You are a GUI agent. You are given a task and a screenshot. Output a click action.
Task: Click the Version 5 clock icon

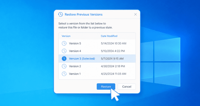(x=64, y=43)
